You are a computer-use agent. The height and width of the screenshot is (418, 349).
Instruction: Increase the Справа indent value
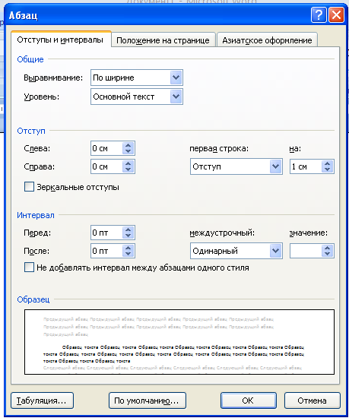[128, 163]
